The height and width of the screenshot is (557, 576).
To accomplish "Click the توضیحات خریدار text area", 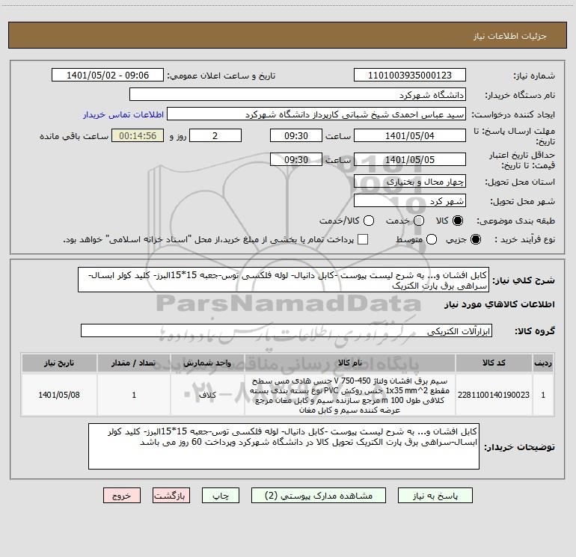I will (284, 446).
